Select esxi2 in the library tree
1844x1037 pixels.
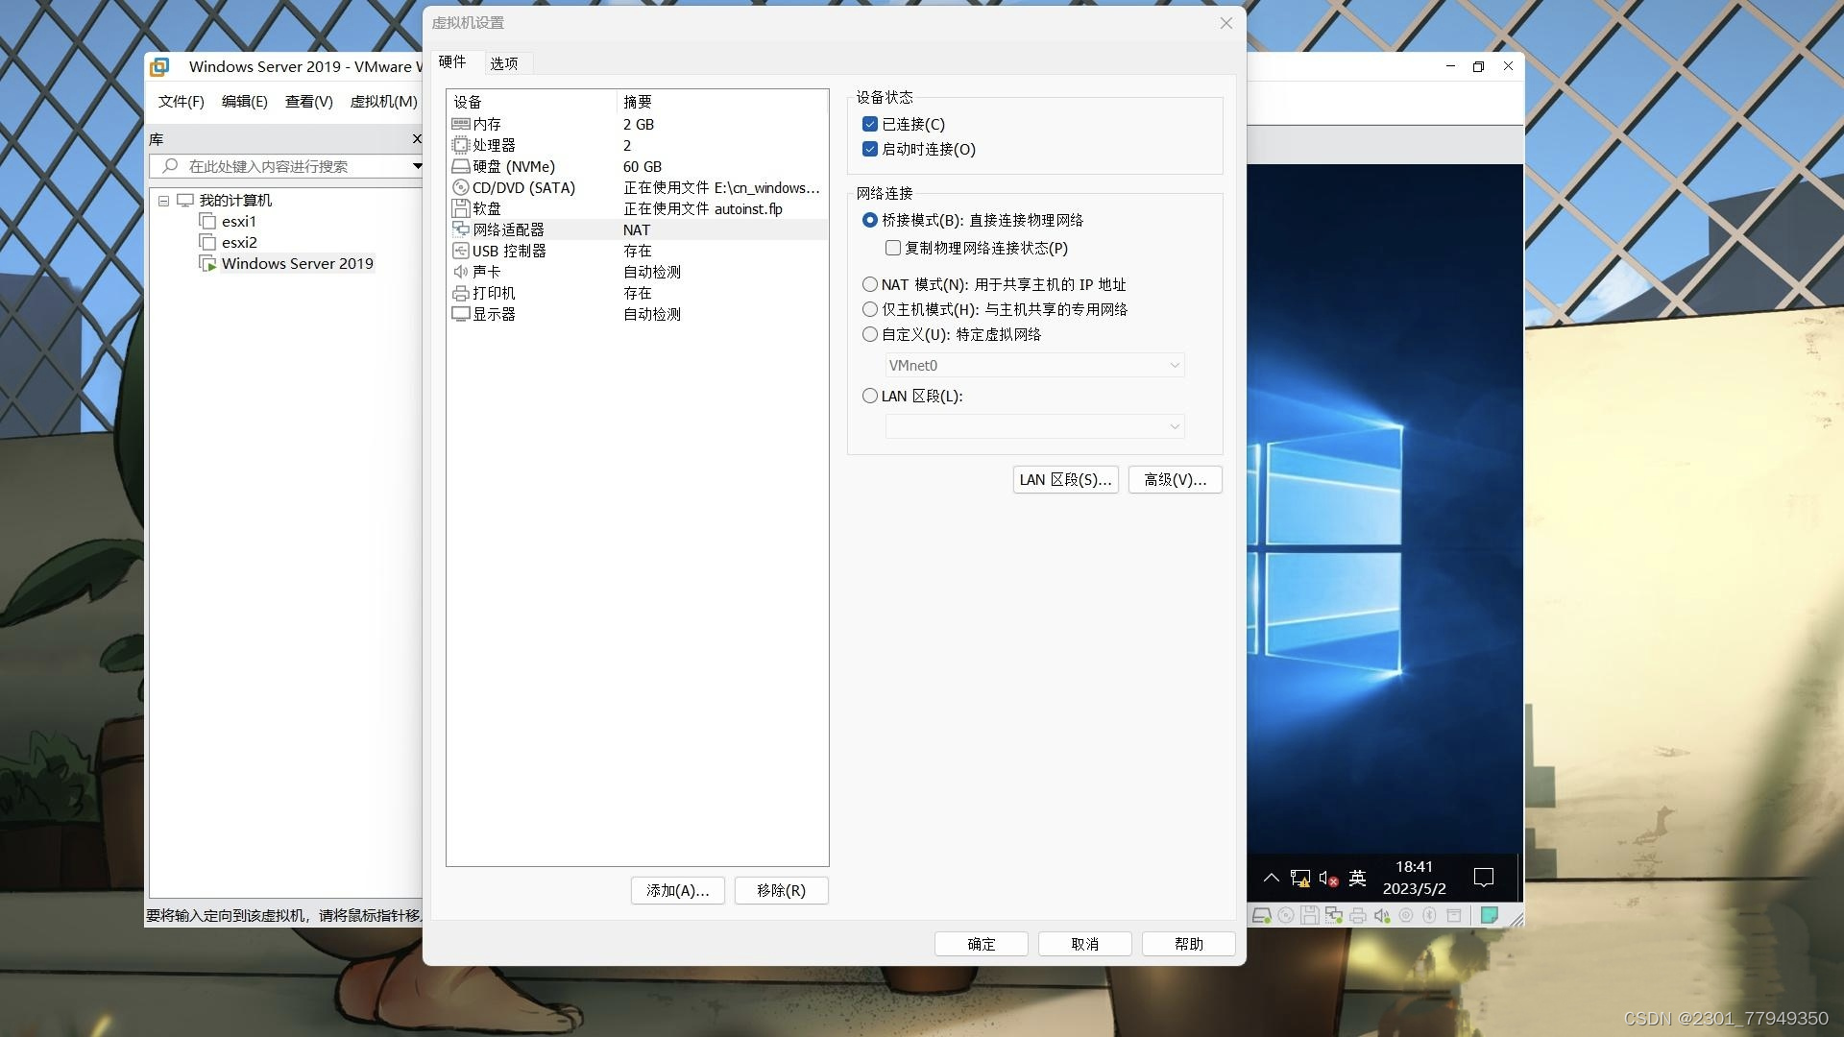point(239,243)
